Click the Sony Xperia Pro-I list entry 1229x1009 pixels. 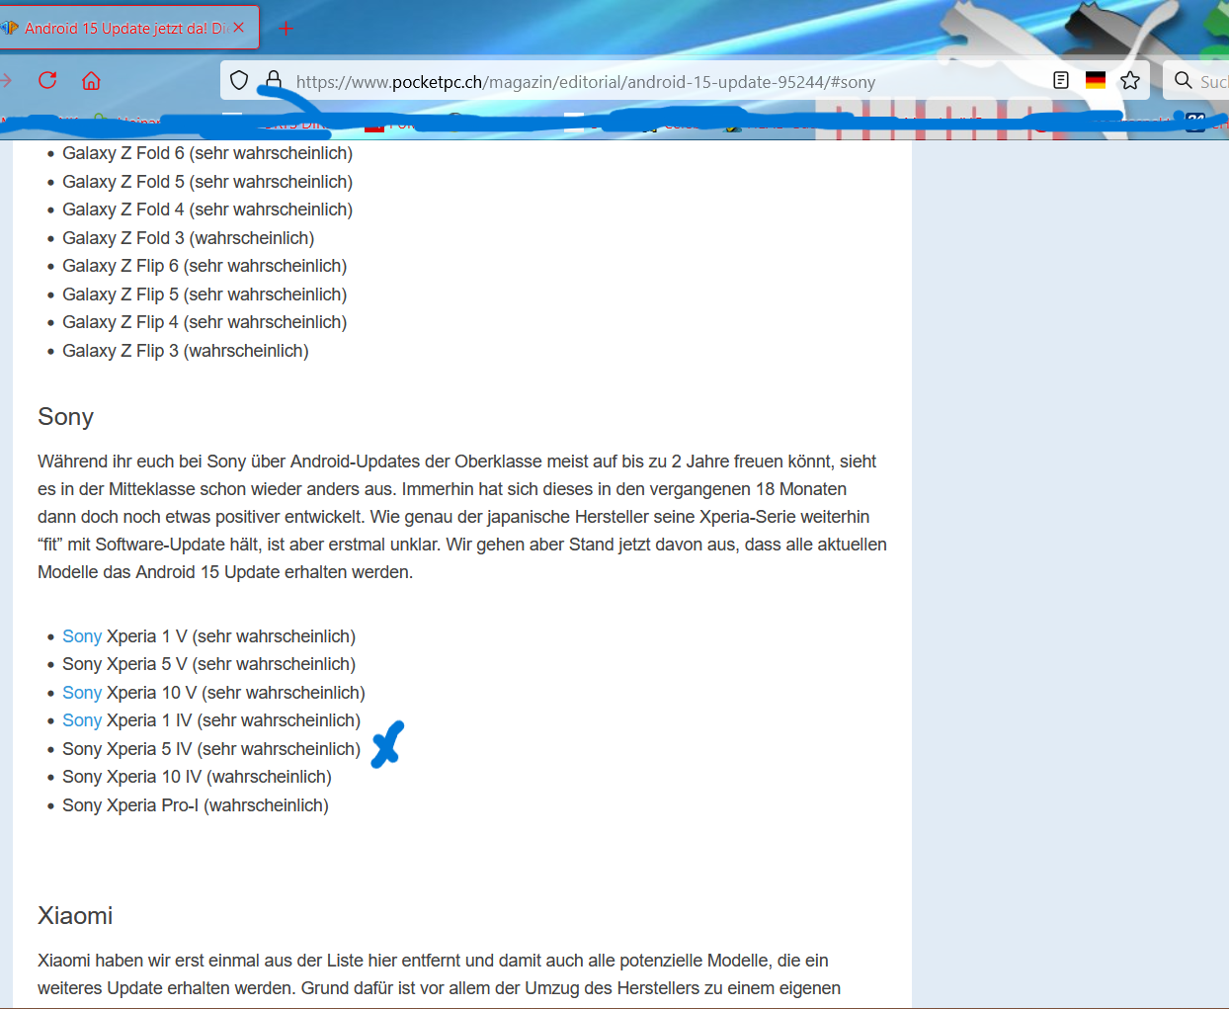point(195,805)
